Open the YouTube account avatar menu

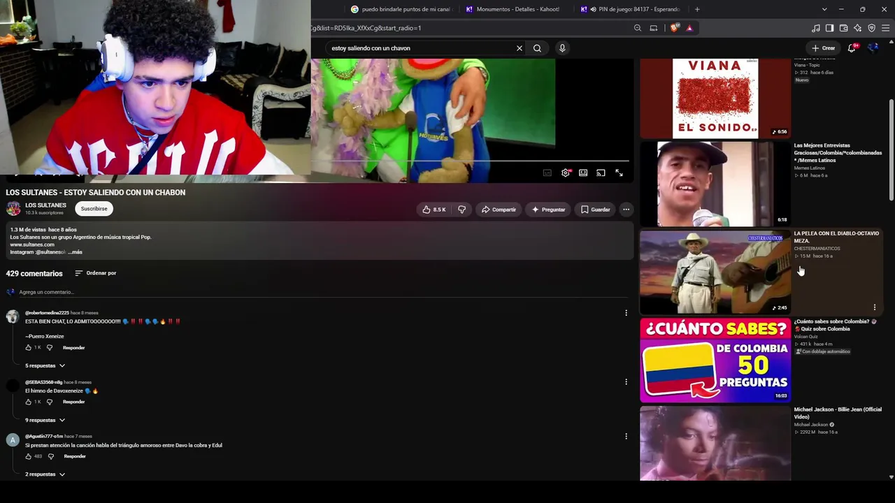pos(873,48)
